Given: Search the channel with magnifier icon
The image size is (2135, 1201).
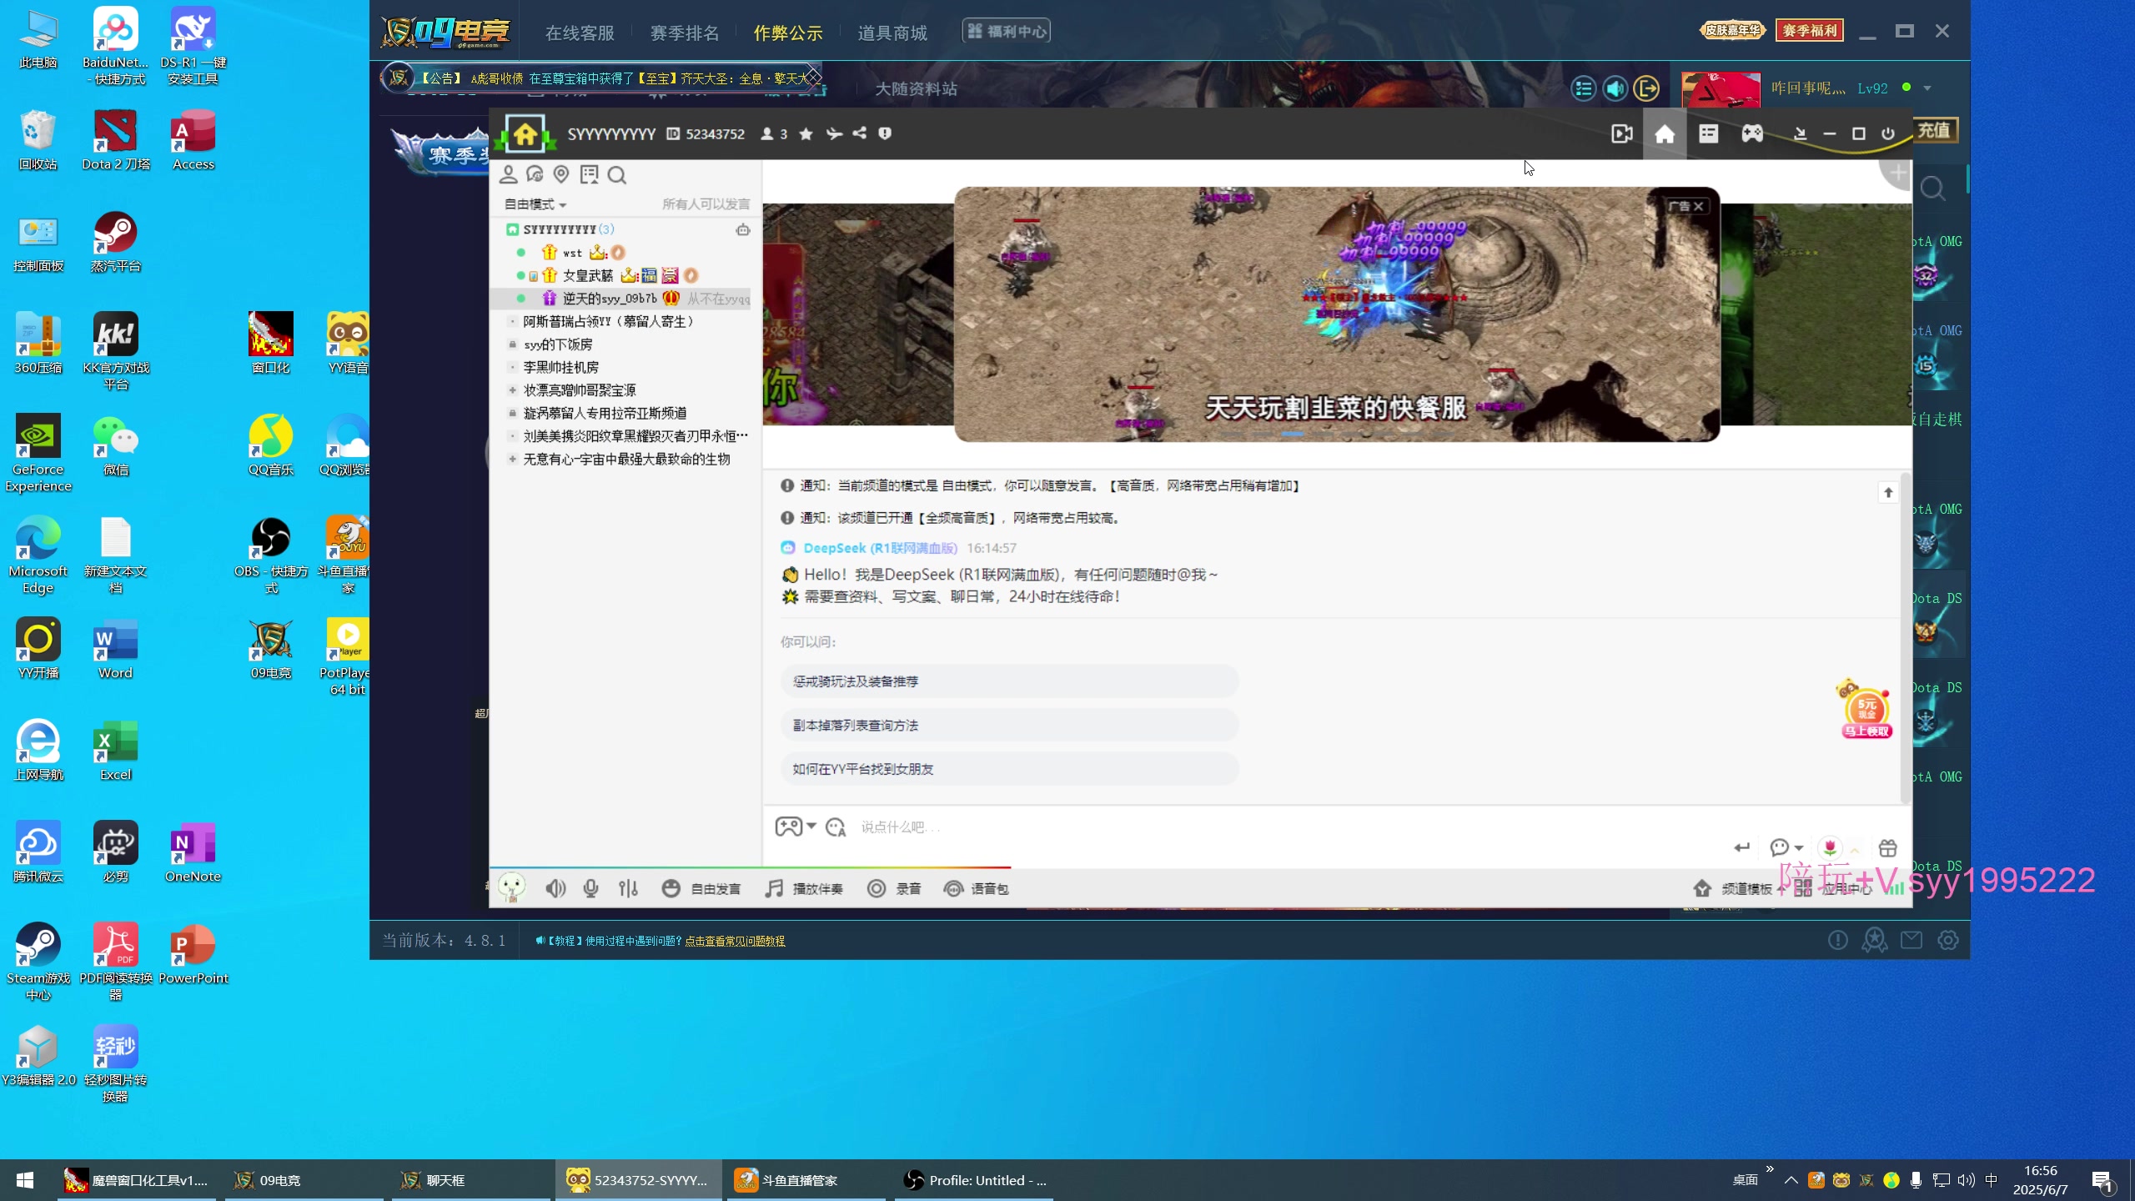Looking at the screenshot, I should (x=617, y=174).
